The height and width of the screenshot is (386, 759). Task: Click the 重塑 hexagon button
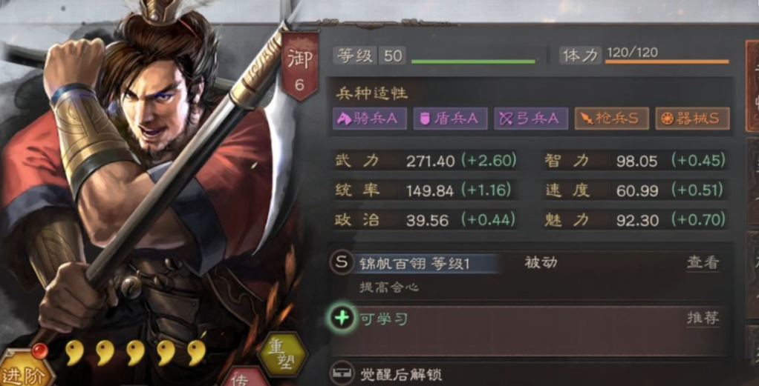pos(282,355)
